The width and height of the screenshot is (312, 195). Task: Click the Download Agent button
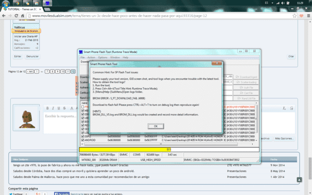(x=246, y=77)
